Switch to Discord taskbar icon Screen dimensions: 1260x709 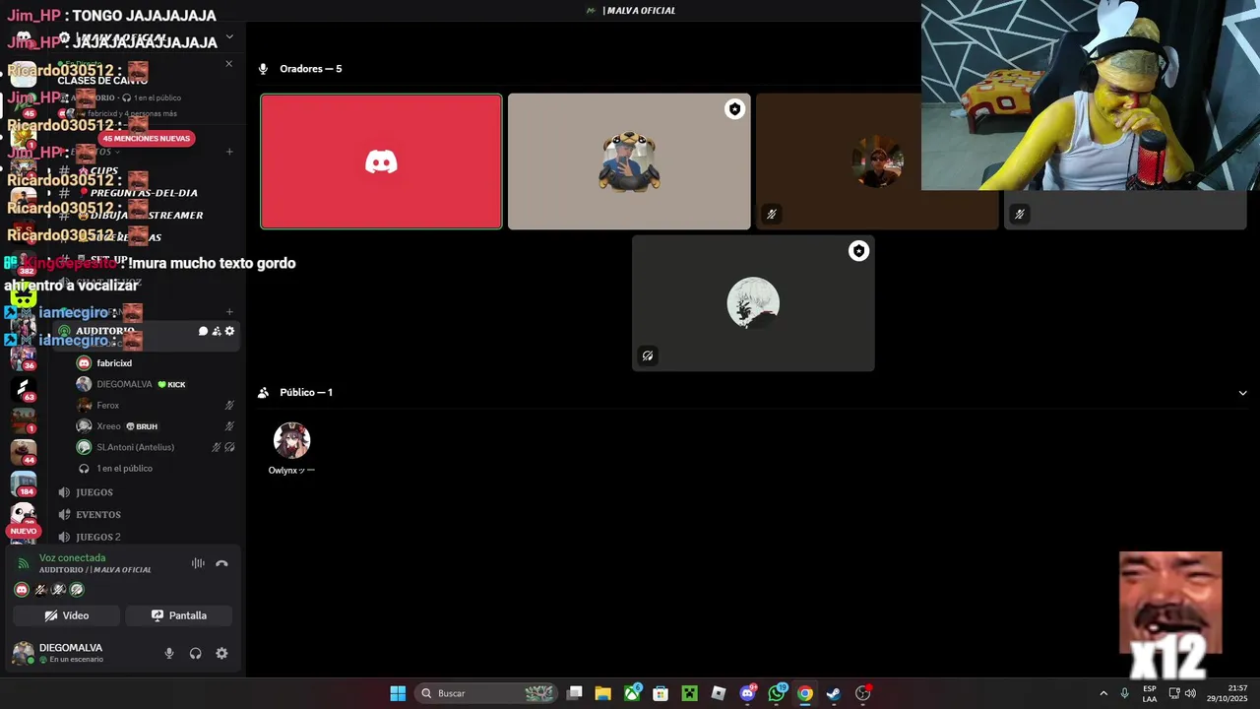click(747, 693)
